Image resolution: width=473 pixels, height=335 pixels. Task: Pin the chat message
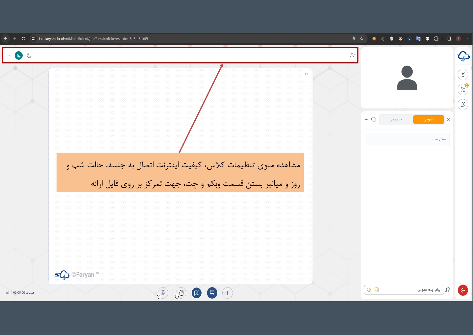coord(448,290)
